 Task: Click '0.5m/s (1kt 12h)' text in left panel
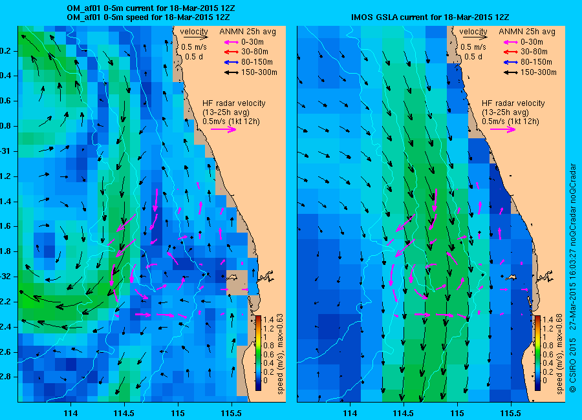click(x=232, y=121)
